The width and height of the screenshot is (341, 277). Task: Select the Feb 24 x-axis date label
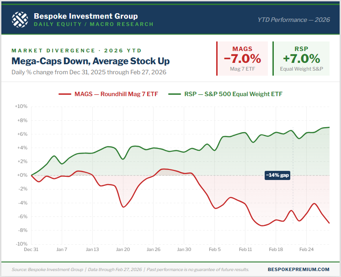coord(306,250)
